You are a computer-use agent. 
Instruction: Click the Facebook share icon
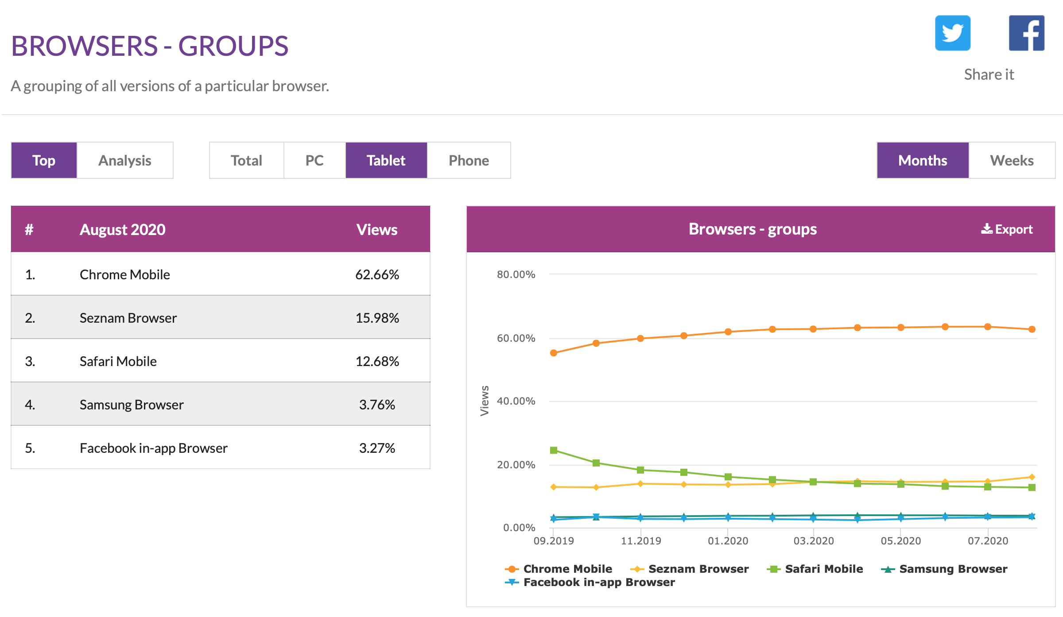(x=1026, y=33)
